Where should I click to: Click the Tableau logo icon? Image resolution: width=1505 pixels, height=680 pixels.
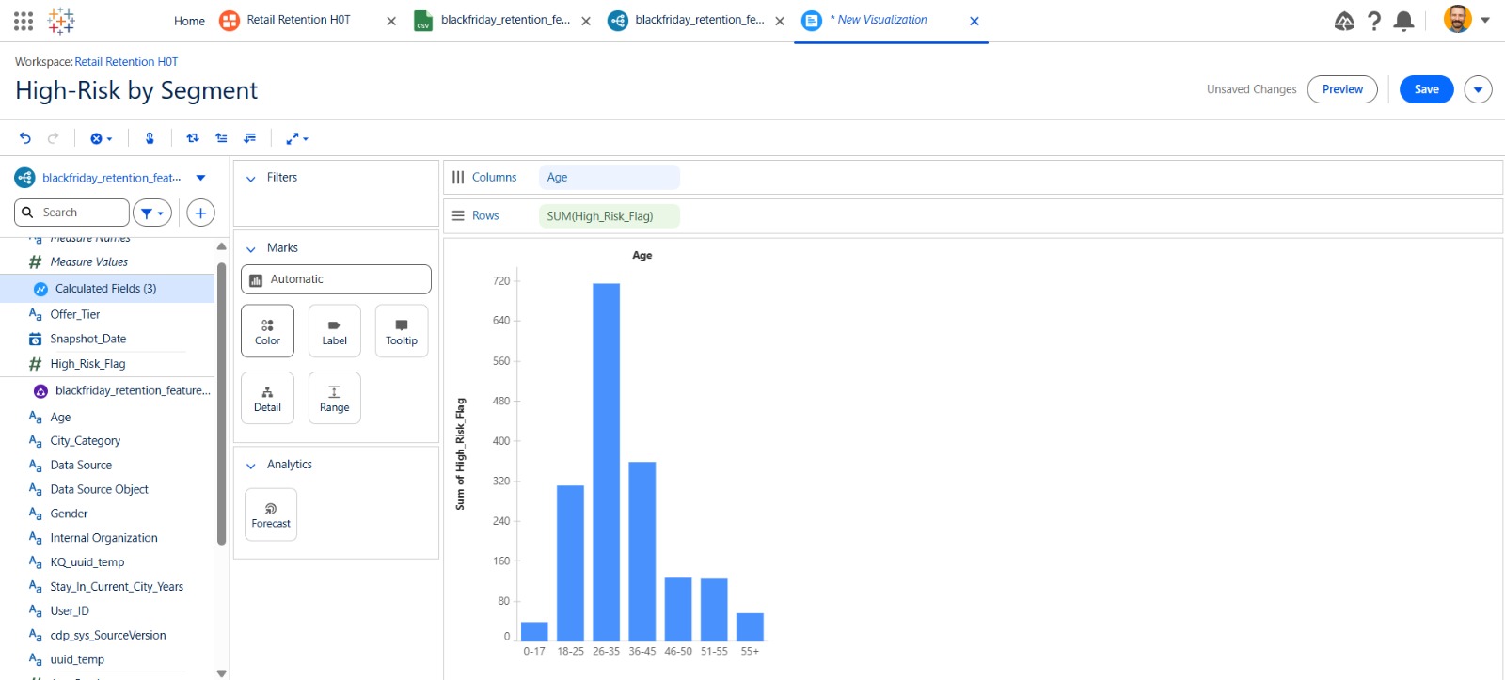click(x=61, y=21)
